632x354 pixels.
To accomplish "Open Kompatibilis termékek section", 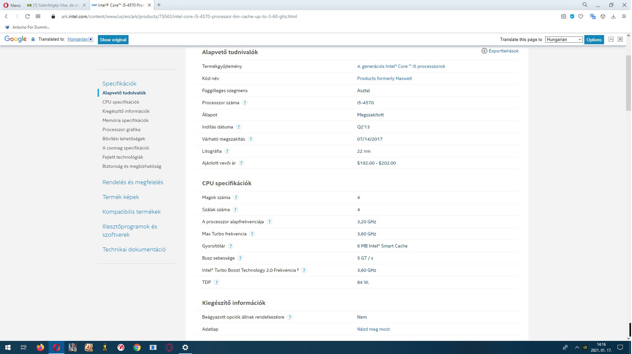I will [x=132, y=212].
